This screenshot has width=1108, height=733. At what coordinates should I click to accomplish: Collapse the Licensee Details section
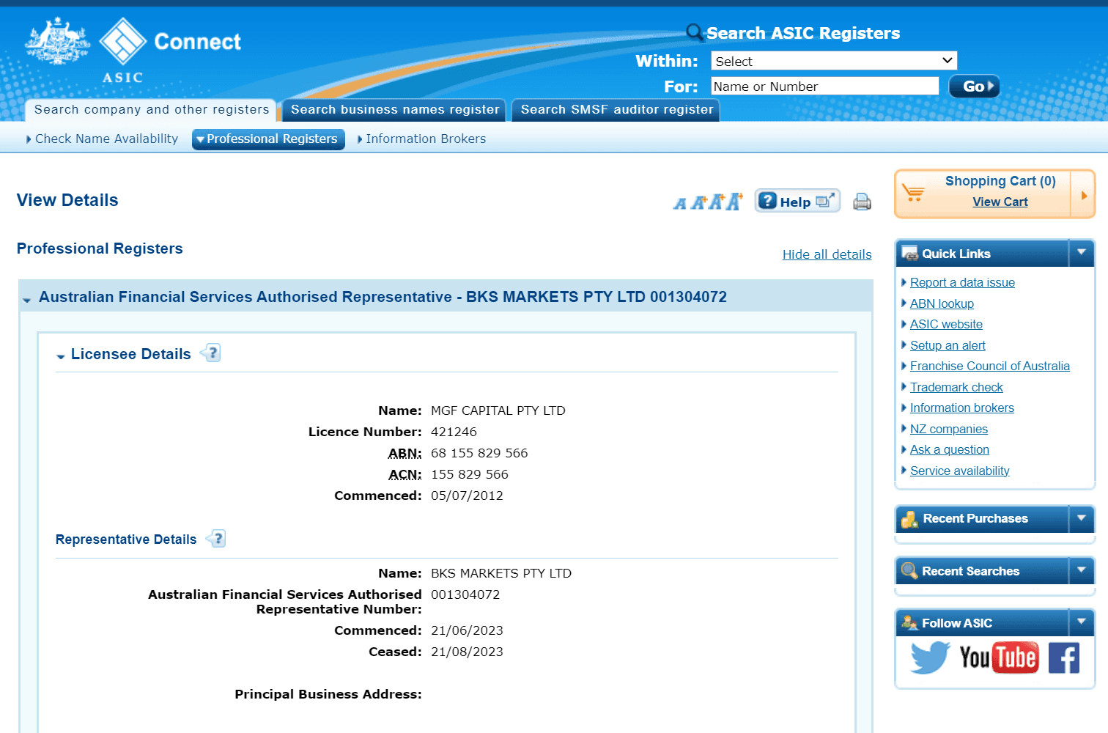click(61, 356)
